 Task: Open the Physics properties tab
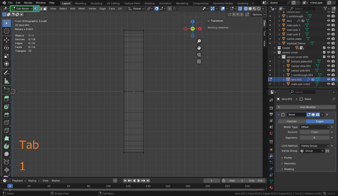(271, 168)
